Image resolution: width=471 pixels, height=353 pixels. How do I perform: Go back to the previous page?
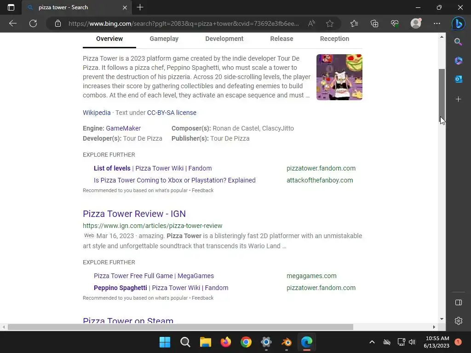coord(12,23)
